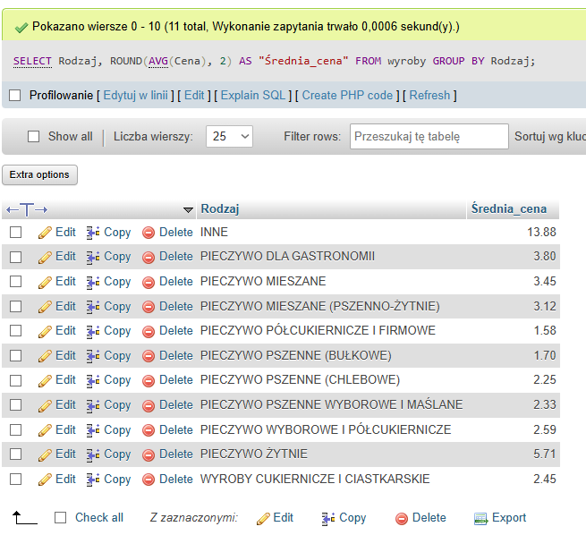Click Copy icon for PIECZYWO DLA GASTRONOMII row
The width and height of the screenshot is (586, 535).
[93, 257]
